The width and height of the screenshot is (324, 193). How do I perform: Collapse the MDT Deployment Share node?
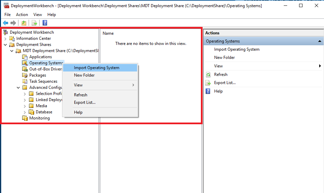12,51
